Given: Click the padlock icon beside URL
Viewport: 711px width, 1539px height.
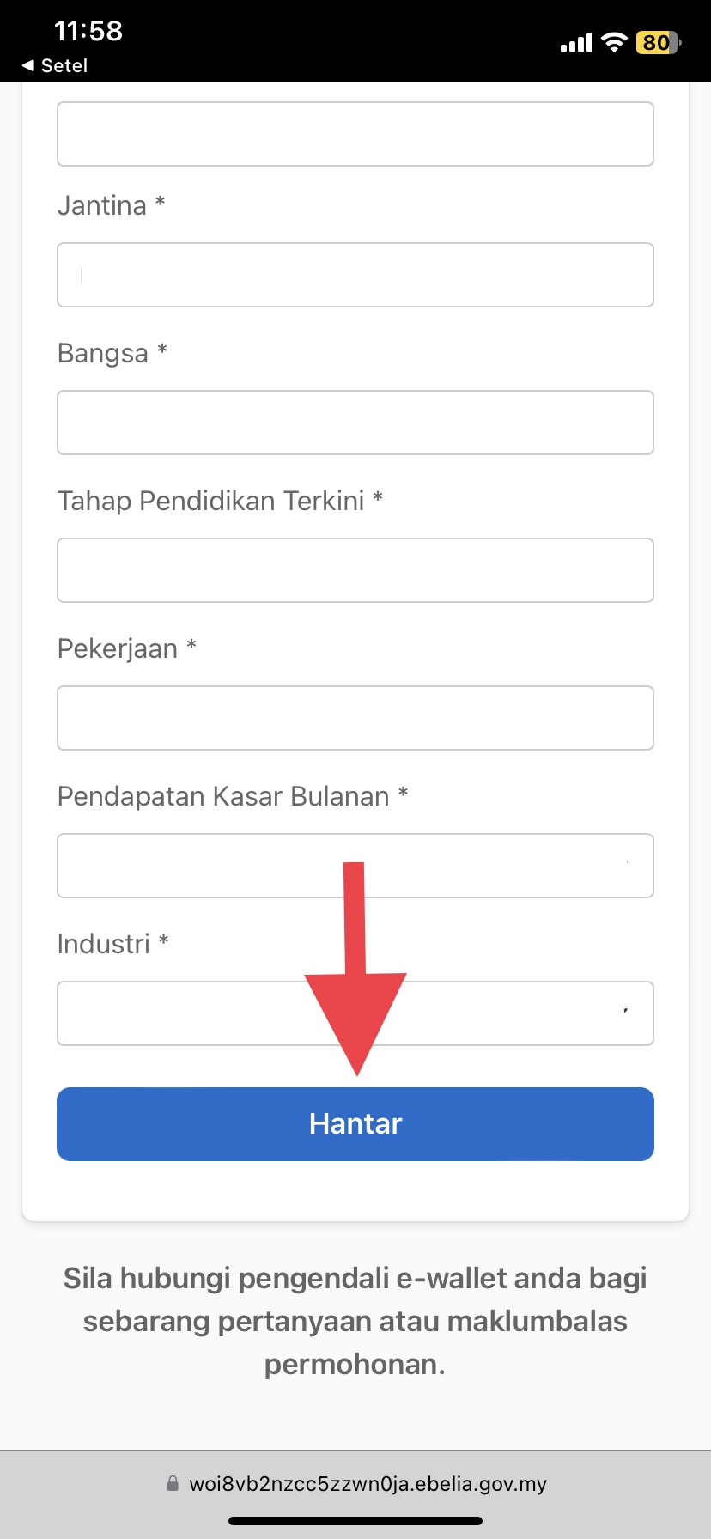Looking at the screenshot, I should [x=173, y=1483].
